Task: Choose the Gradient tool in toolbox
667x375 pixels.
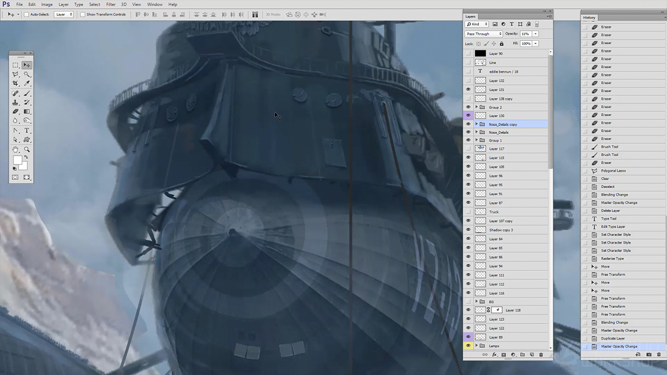Action: 27,111
